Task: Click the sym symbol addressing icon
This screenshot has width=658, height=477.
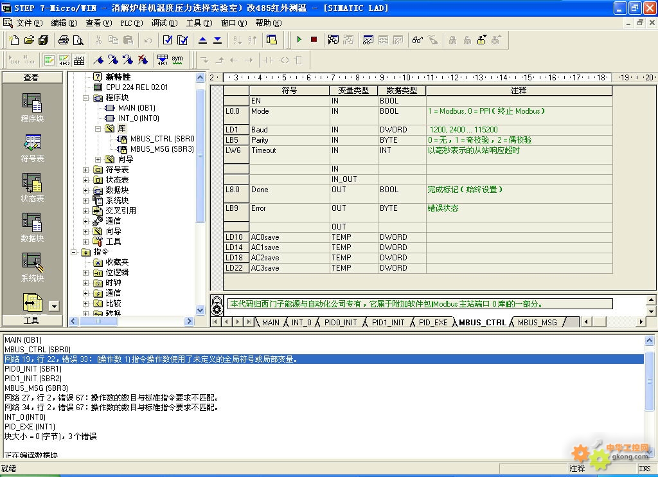Action: (x=177, y=60)
